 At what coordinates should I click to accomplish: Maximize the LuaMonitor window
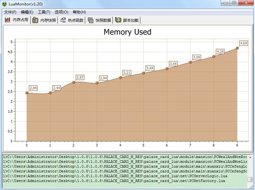point(234,3)
